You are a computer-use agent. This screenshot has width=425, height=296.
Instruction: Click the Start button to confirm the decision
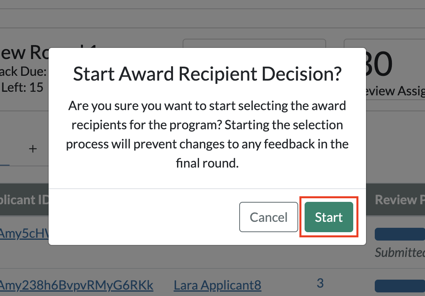329,217
